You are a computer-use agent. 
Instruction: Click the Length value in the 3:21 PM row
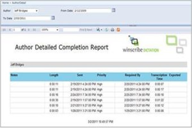[54, 111]
